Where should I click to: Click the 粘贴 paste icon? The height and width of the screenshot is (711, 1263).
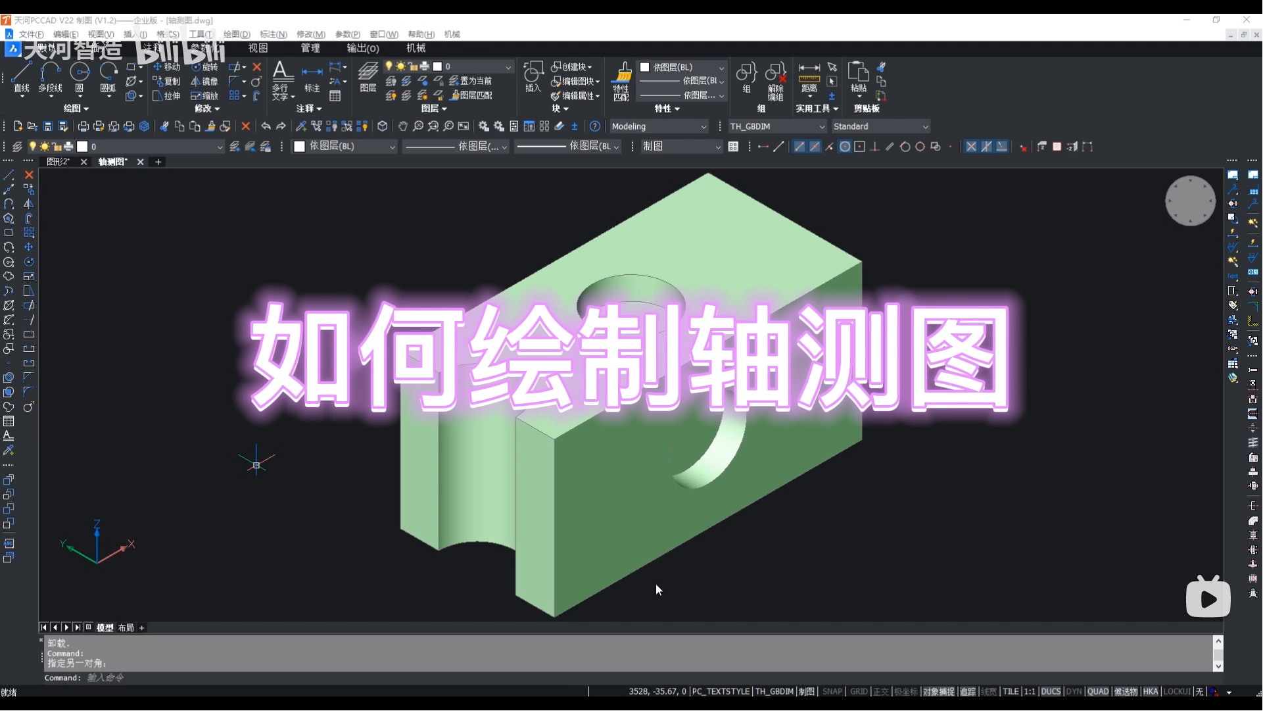point(858,78)
